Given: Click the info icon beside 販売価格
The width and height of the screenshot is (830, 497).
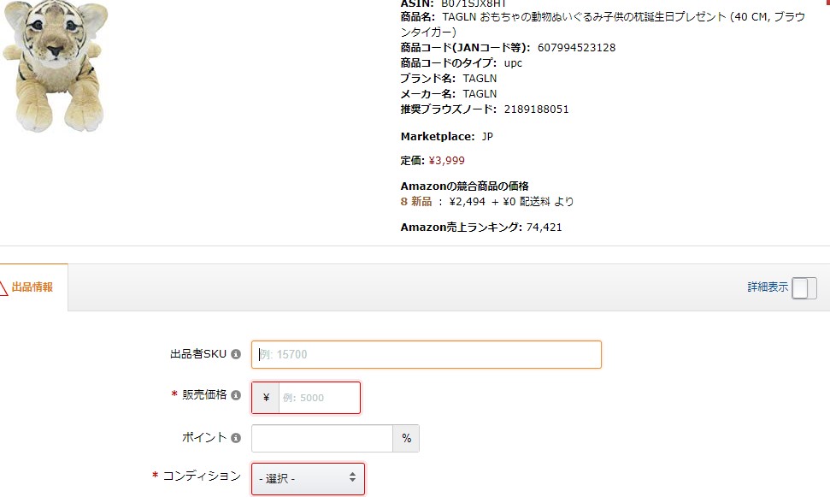Looking at the screenshot, I should (x=236, y=394).
